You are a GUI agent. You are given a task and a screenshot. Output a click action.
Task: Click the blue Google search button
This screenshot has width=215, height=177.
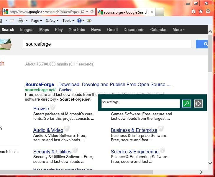pos(202,44)
